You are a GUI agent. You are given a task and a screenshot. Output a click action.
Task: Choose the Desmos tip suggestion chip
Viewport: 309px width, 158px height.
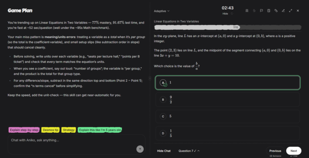tap(51, 130)
